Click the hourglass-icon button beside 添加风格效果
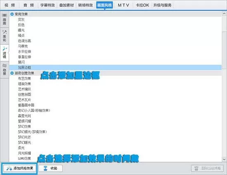 point(50,168)
